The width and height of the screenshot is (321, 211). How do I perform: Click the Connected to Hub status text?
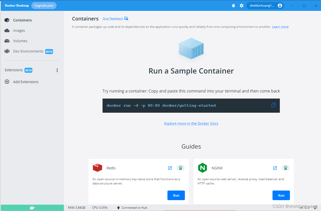134,208
